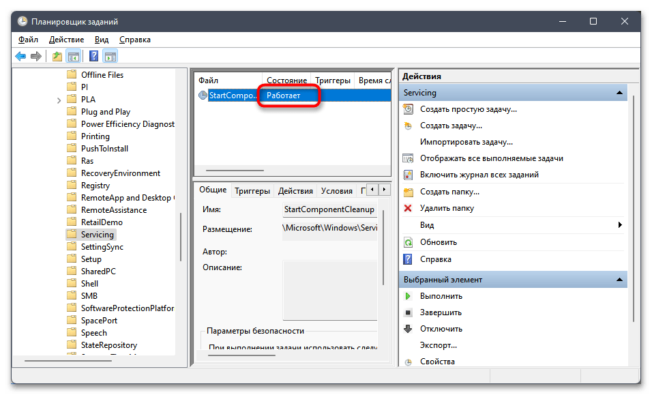Switch to the 'Условия' tab
This screenshot has height=395, width=652.
(337, 191)
